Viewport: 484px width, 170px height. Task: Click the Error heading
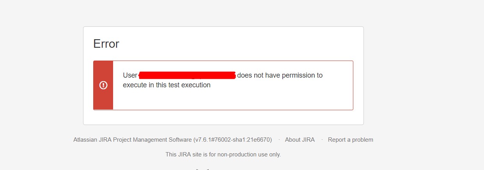pos(106,44)
